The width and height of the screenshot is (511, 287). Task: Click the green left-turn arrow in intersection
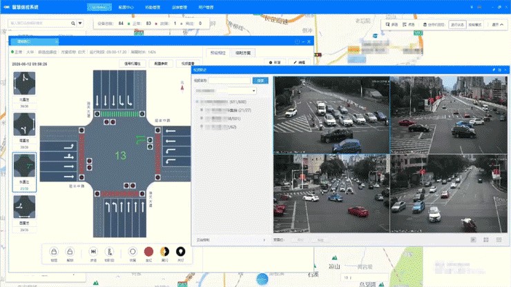(x=140, y=140)
